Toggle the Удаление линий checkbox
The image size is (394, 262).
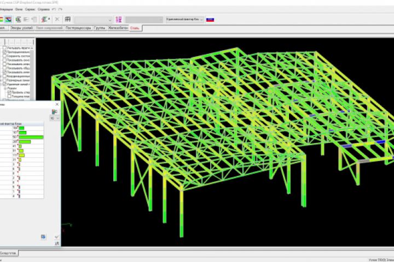4,84
